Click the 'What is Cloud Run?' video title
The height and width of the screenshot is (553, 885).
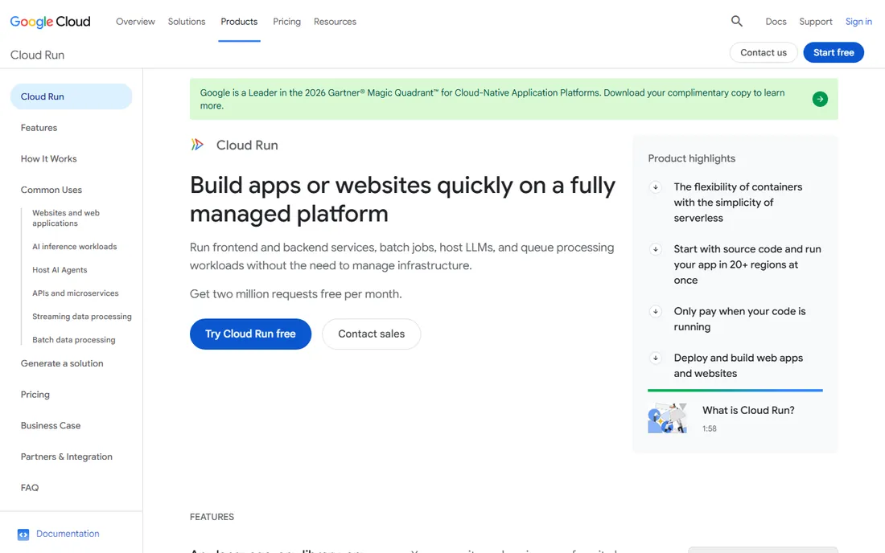tap(748, 411)
